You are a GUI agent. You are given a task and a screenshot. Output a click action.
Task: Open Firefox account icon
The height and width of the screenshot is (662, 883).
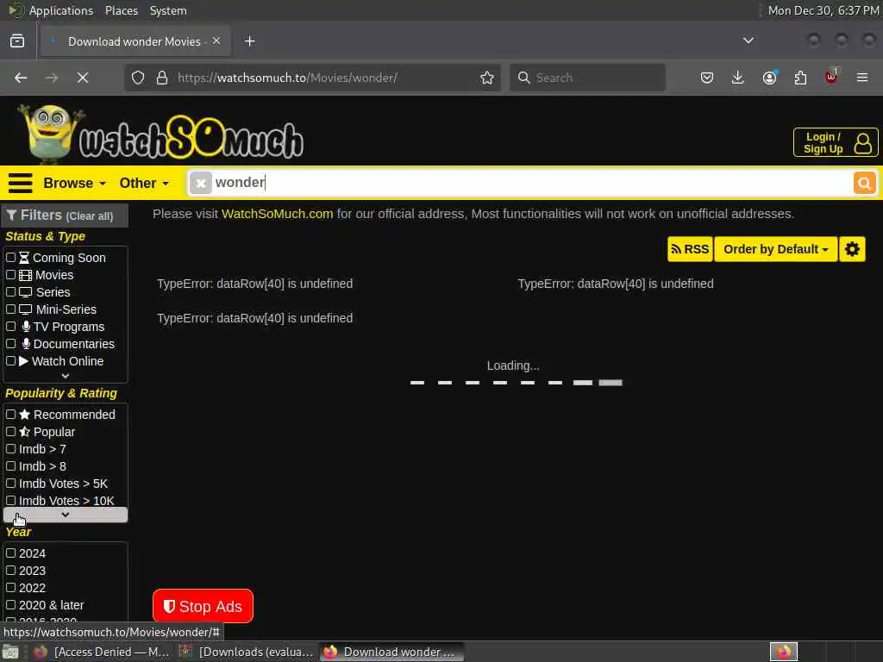pyautogui.click(x=769, y=78)
